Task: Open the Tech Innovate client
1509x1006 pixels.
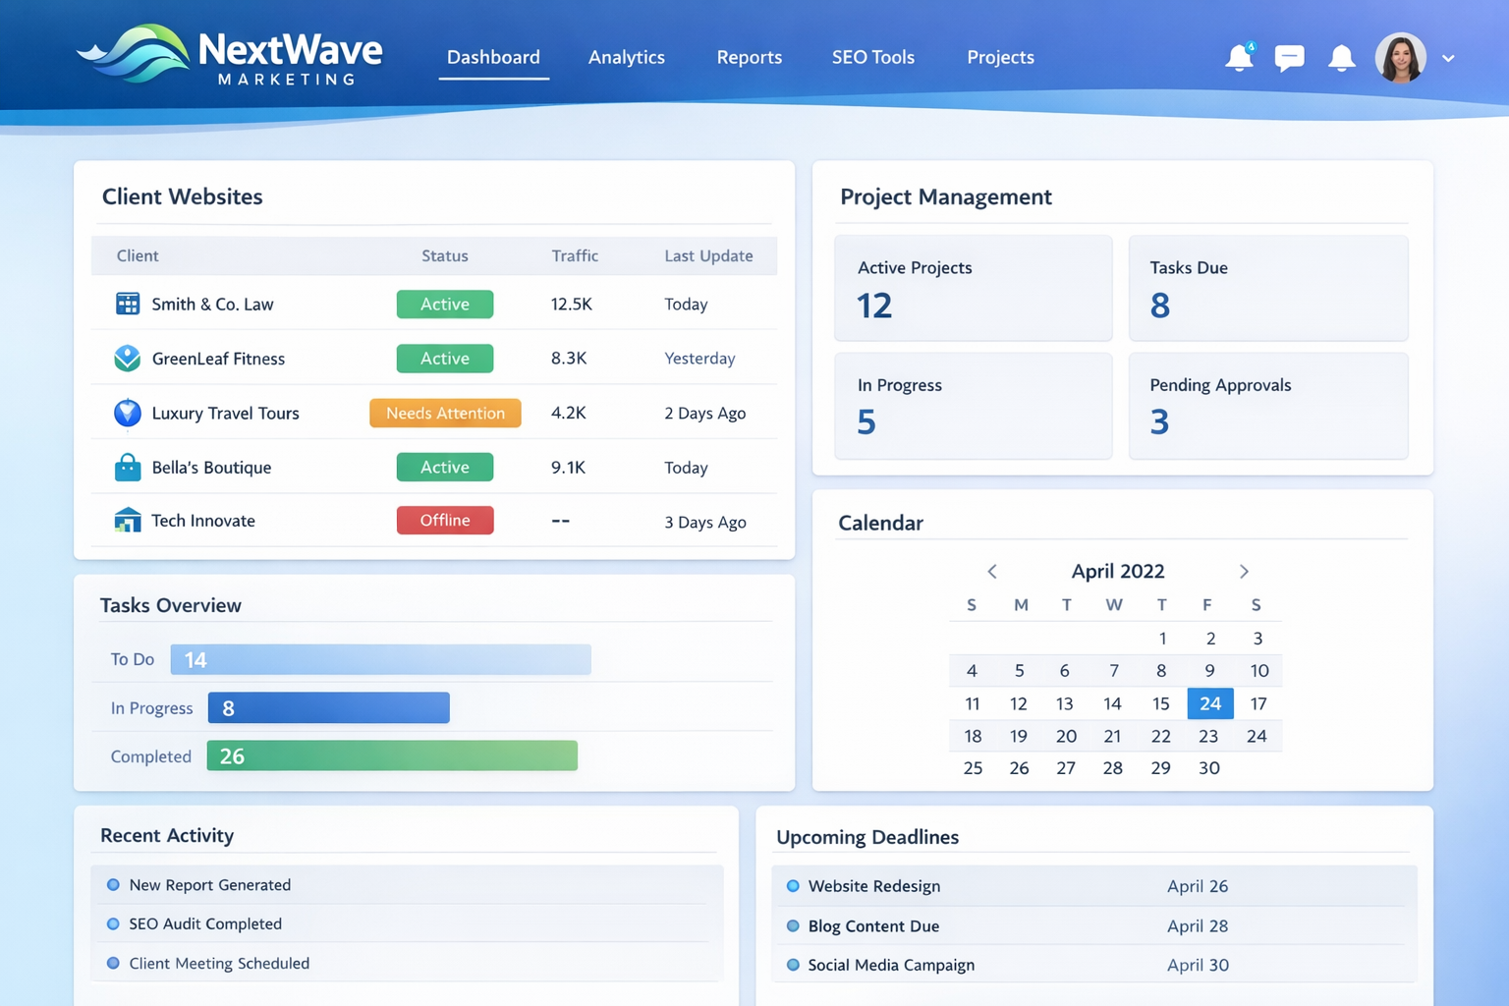Action: point(203,521)
